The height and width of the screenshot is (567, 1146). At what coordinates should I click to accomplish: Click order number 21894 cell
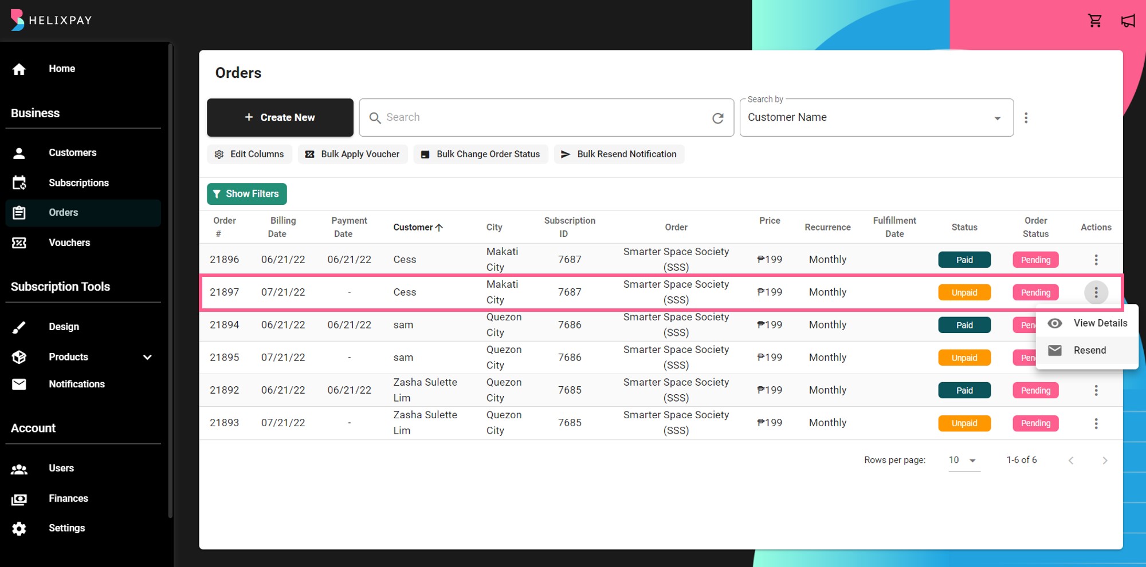(224, 325)
